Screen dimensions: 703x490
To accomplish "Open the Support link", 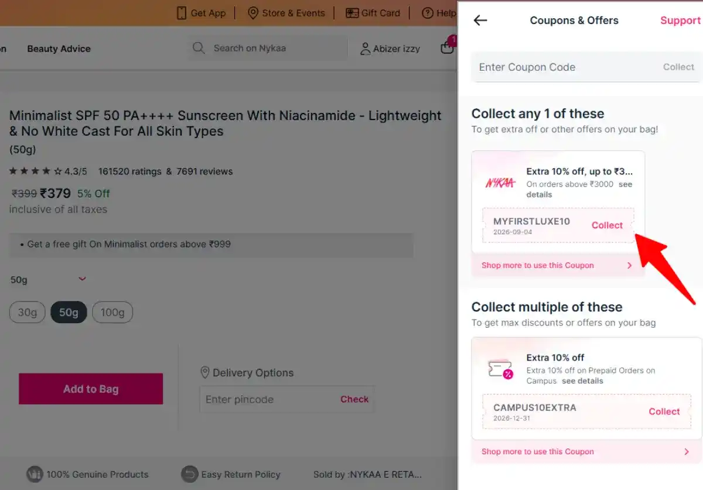I will pos(680,20).
